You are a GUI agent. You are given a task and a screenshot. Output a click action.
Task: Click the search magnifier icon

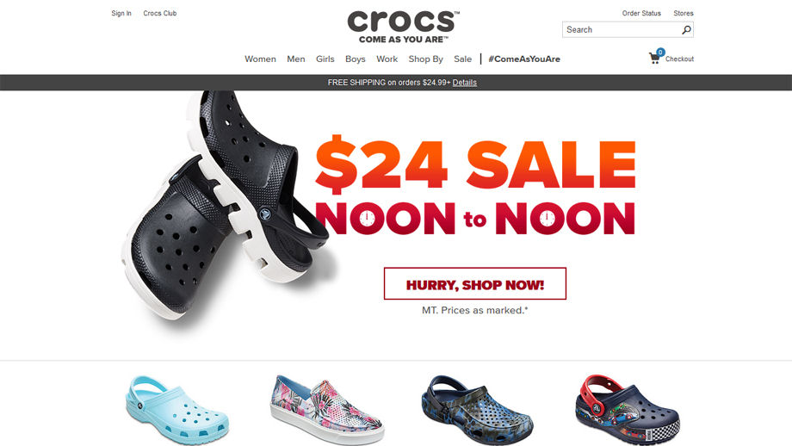pyautogui.click(x=686, y=30)
